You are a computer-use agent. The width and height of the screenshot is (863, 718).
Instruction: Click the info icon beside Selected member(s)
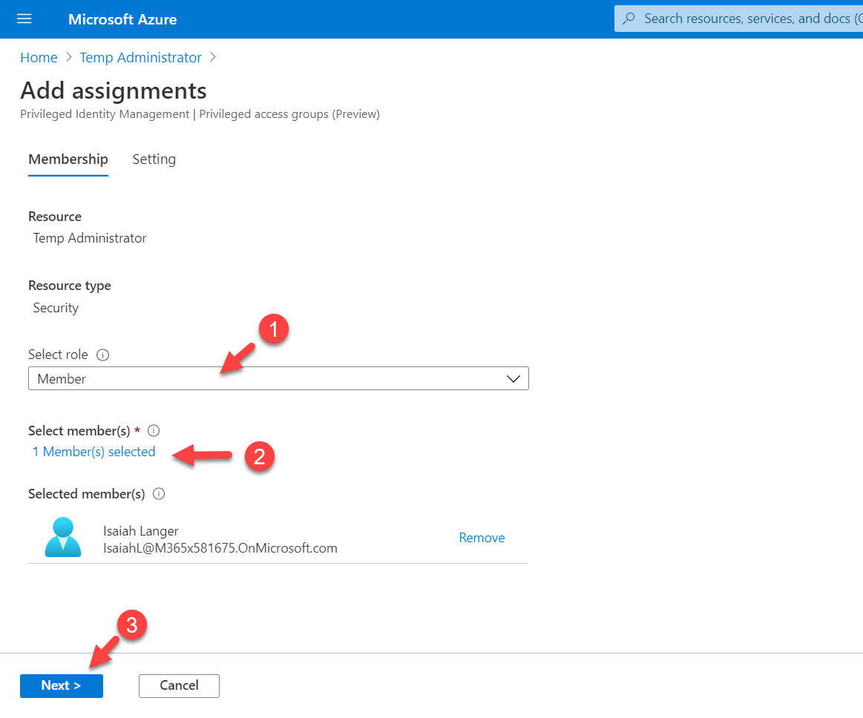click(x=159, y=493)
